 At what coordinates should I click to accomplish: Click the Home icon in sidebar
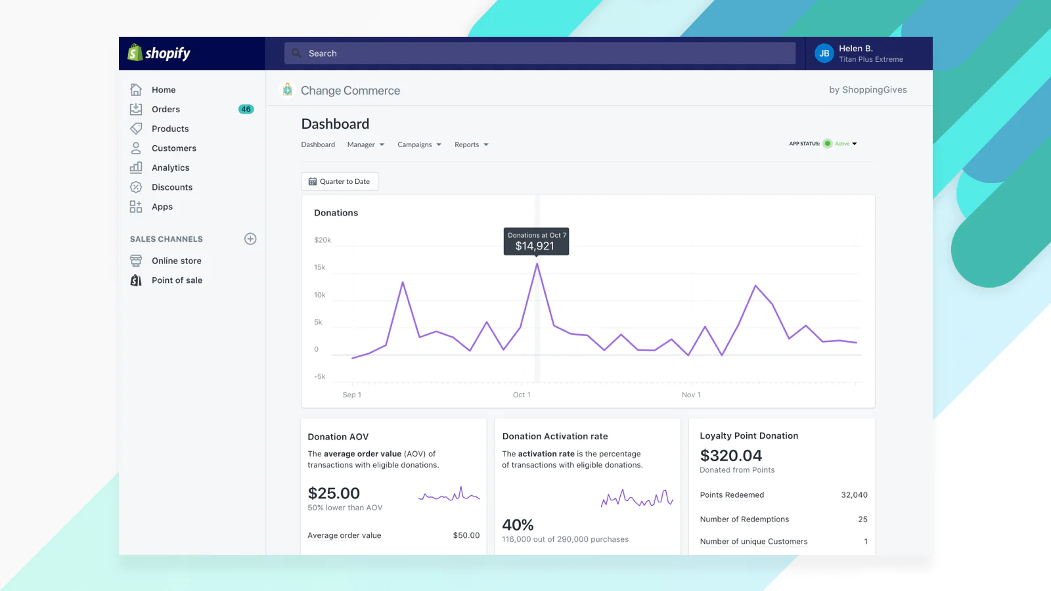(x=136, y=90)
